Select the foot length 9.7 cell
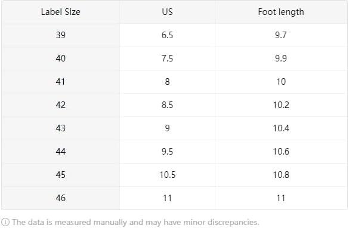Image resolution: width=349 pixels, height=228 pixels. tap(281, 35)
